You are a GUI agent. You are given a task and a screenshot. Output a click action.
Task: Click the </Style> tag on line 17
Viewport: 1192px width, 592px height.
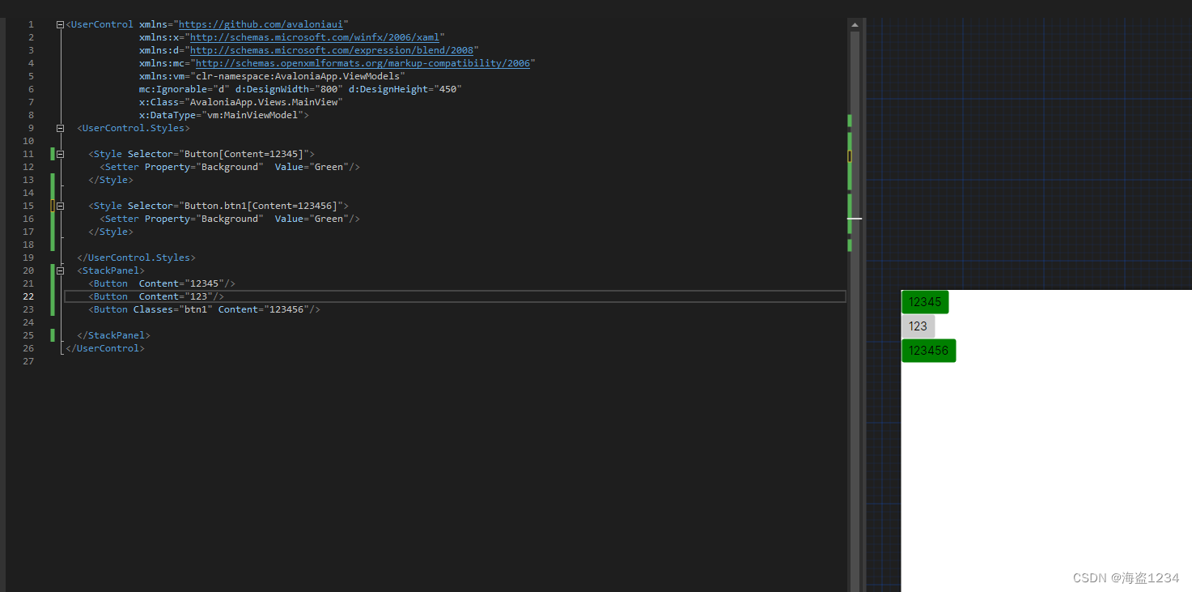(111, 232)
